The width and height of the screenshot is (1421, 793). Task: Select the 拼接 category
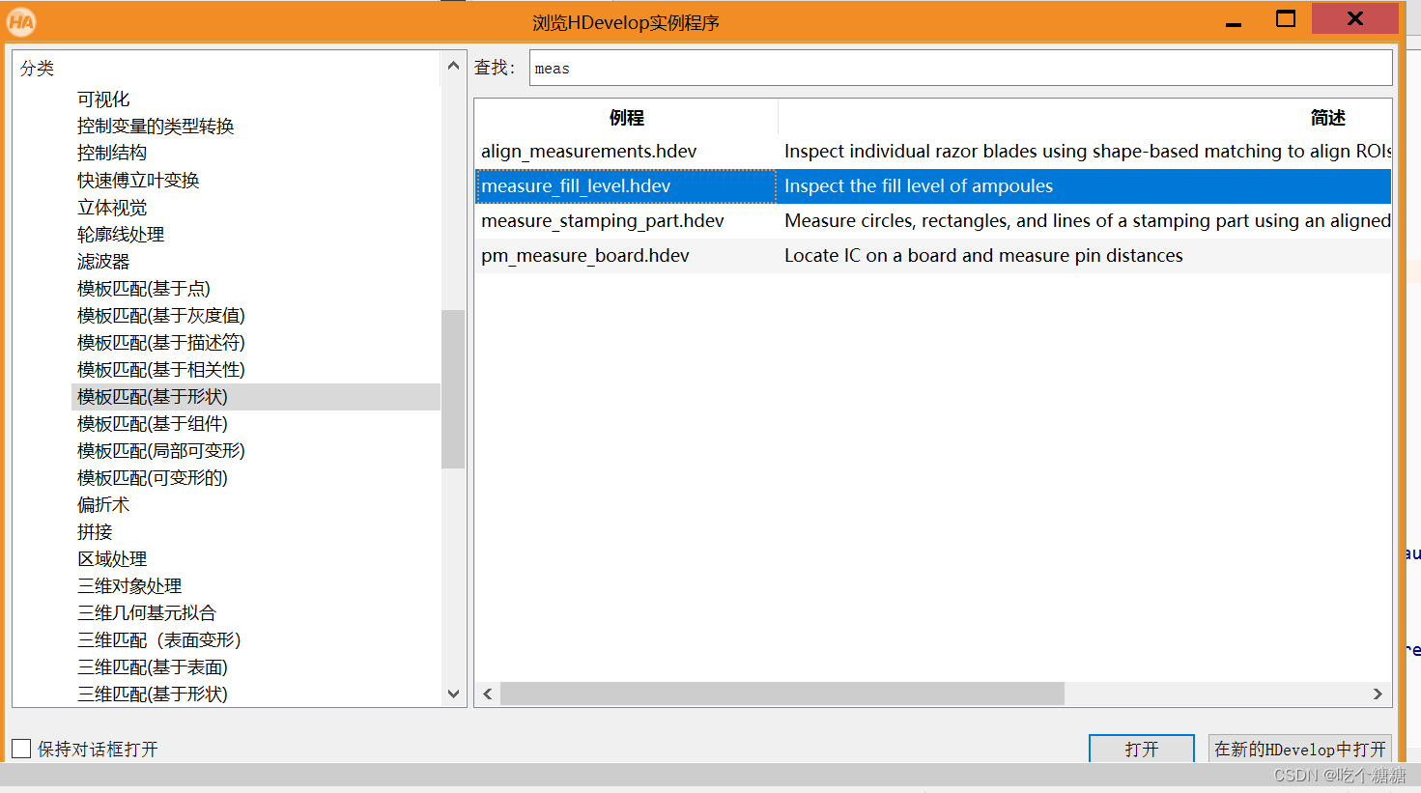95,531
